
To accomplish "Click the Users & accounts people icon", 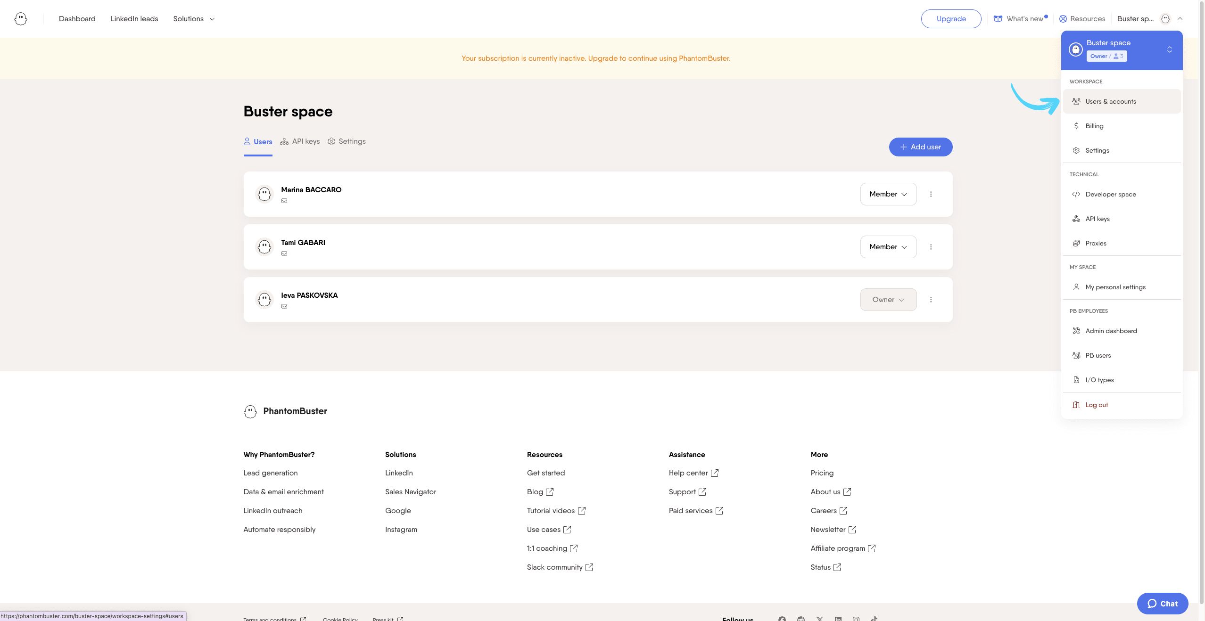I will 1076,101.
